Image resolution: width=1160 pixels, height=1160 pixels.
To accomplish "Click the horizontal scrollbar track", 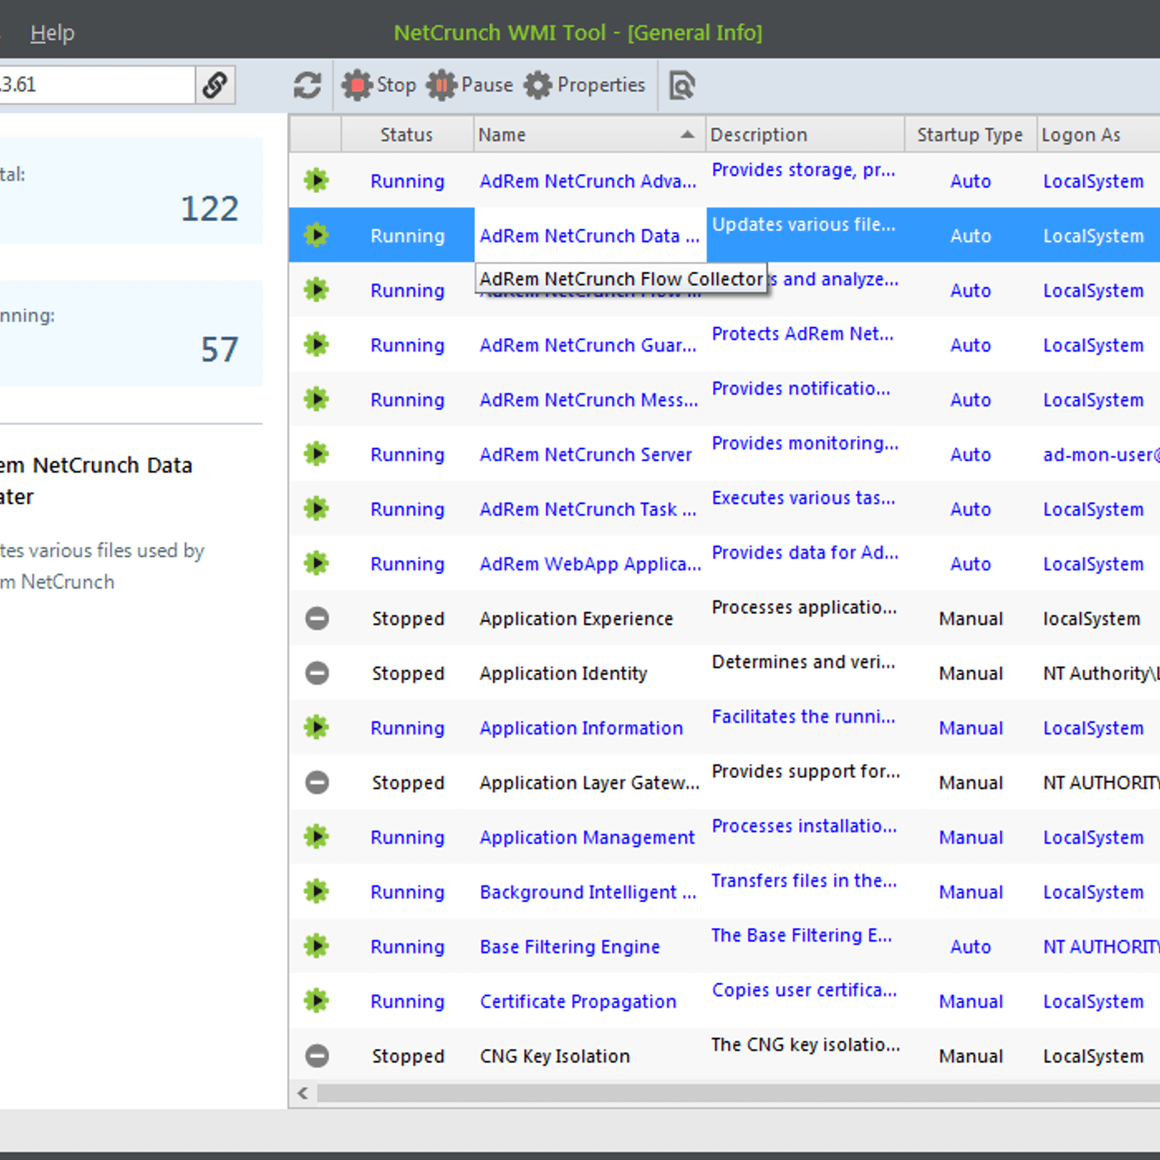I will click(x=738, y=1093).
